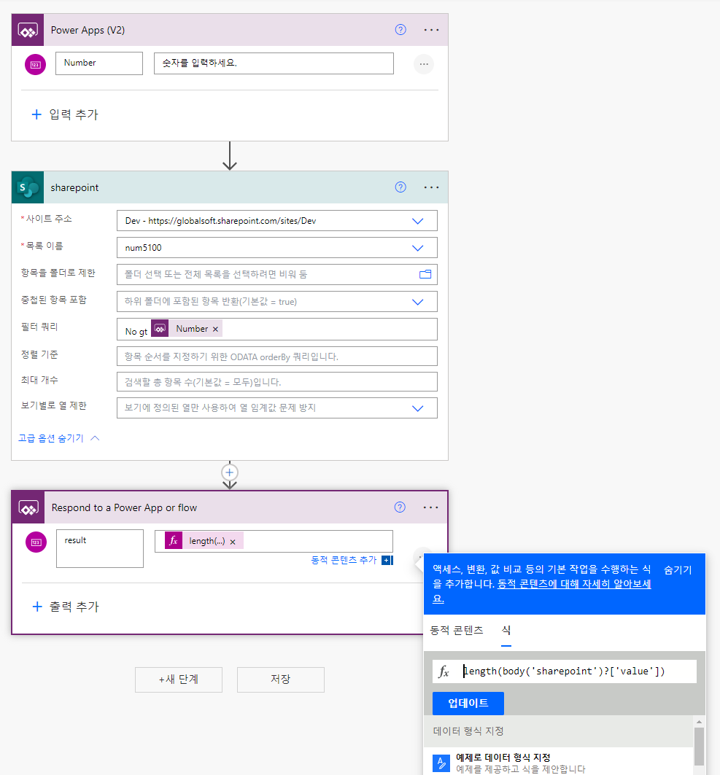Click the 정렬 기준 field
Screen dimensions: 720x775
277,357
